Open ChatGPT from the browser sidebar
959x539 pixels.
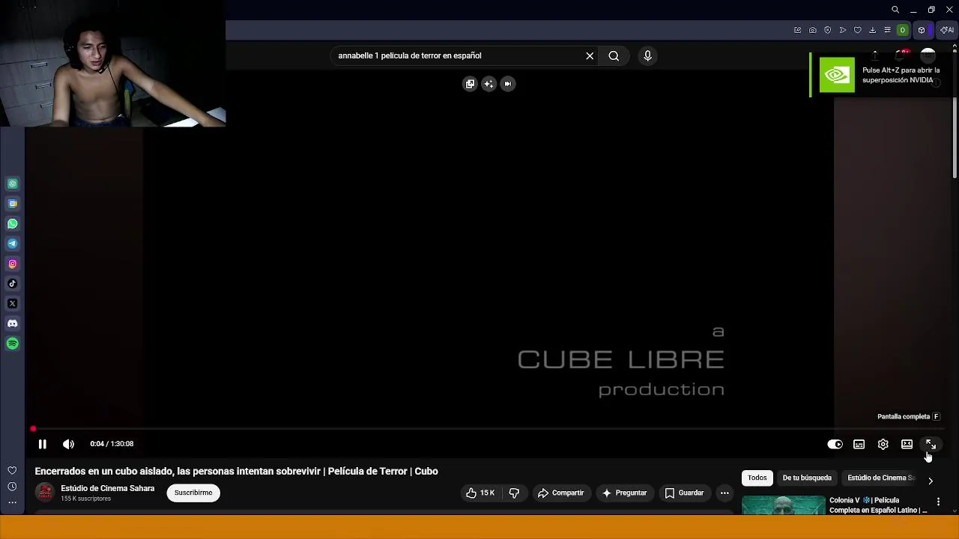(13, 183)
